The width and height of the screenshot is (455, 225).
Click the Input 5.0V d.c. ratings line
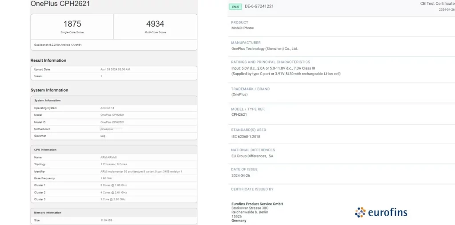[273, 68]
